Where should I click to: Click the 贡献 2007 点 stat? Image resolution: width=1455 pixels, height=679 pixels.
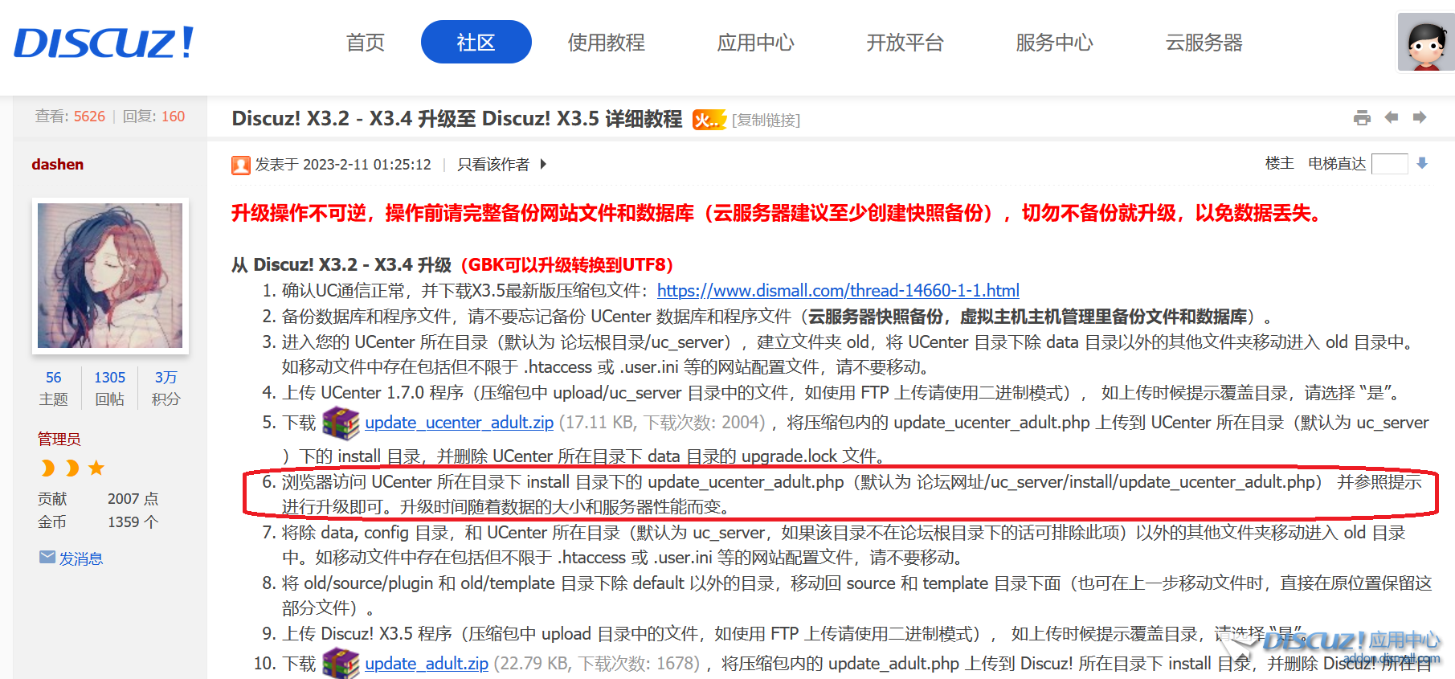98,499
